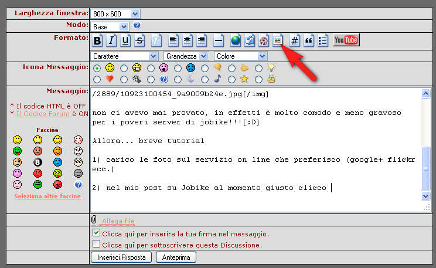Apply italic formatting with the I icon
Viewport: 436px width, 268px height.
[111, 41]
